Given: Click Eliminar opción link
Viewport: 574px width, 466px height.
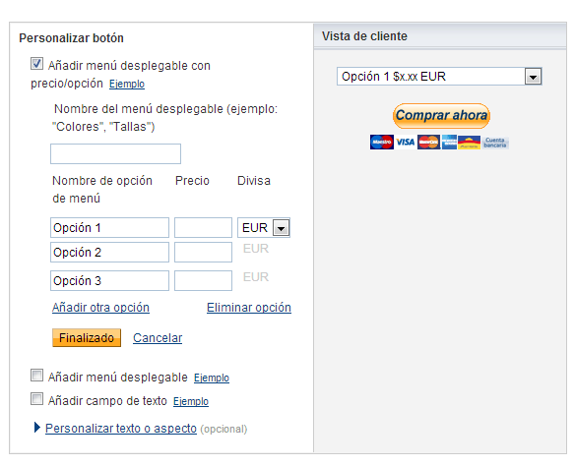Looking at the screenshot, I should (249, 308).
